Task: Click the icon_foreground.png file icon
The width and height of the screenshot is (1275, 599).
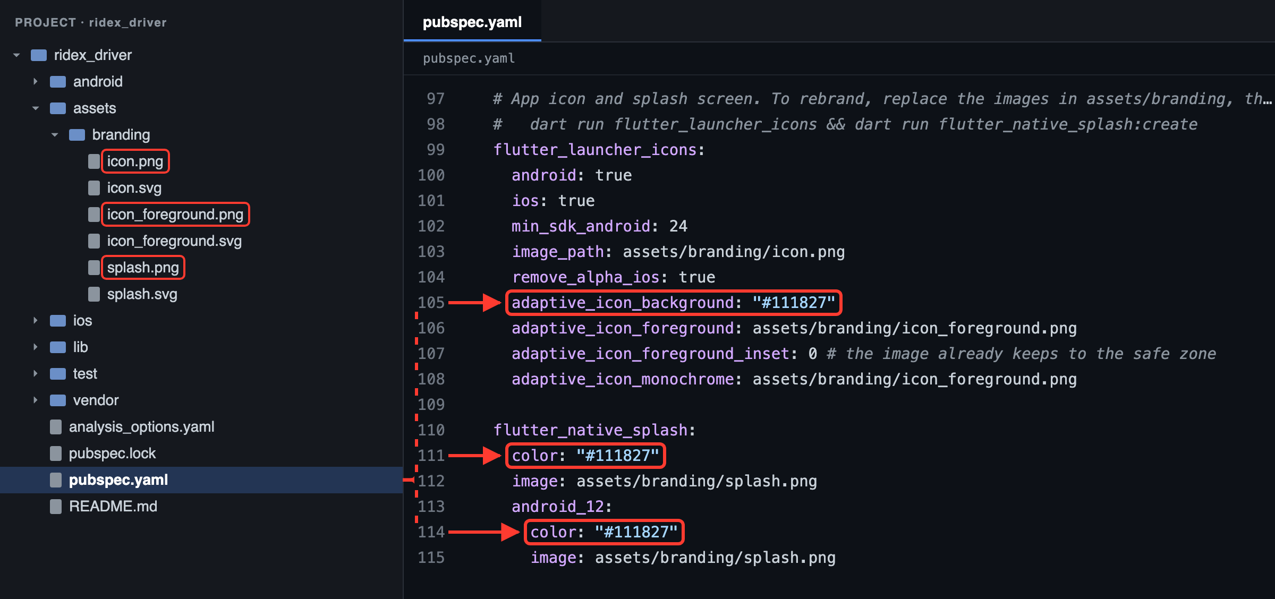Action: pos(94,215)
